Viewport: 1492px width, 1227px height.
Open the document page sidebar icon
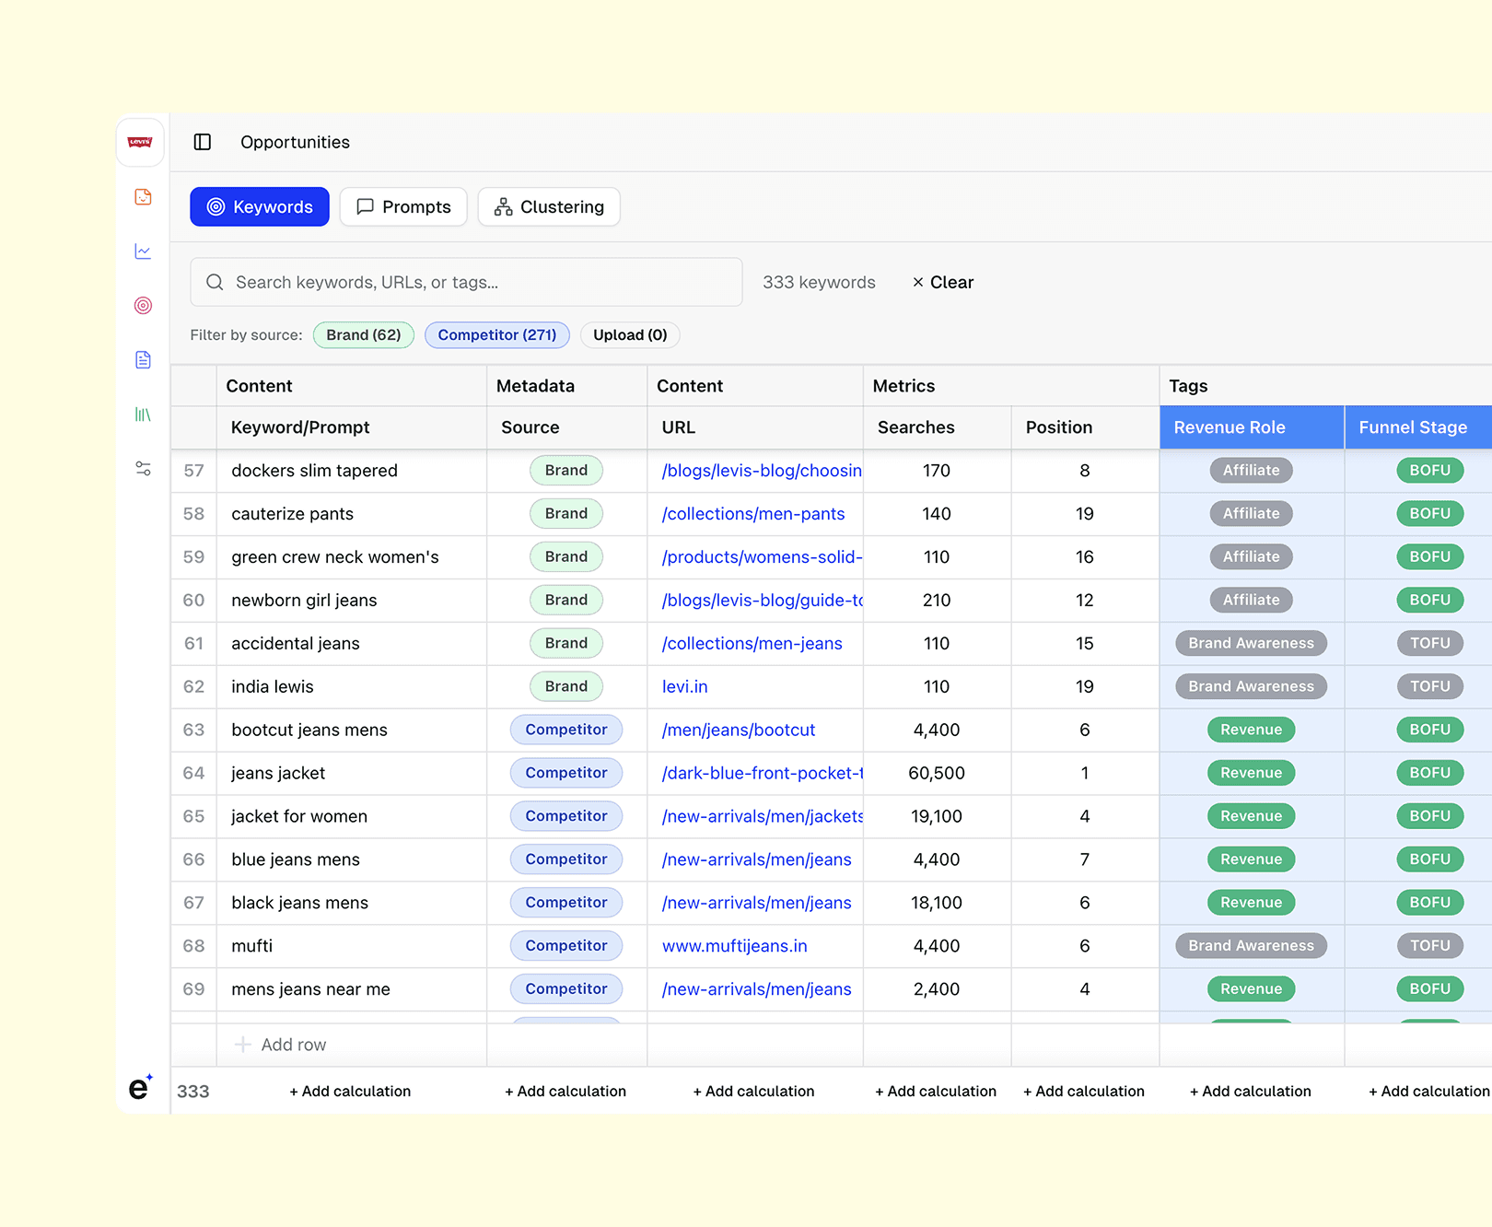tap(143, 360)
